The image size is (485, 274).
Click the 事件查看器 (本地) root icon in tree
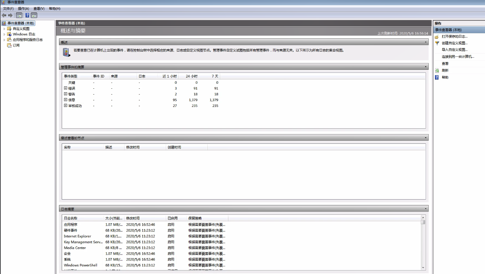coord(4,23)
